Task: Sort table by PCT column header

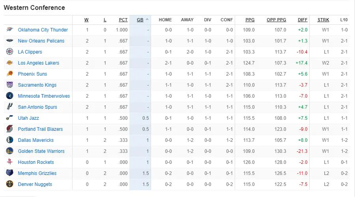Action: coord(123,20)
